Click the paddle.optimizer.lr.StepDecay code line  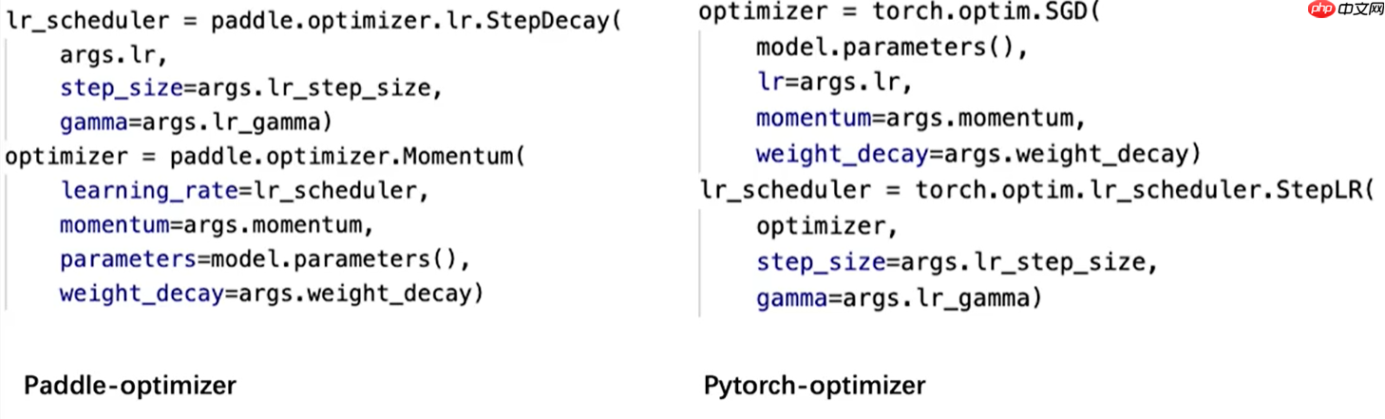(x=313, y=20)
